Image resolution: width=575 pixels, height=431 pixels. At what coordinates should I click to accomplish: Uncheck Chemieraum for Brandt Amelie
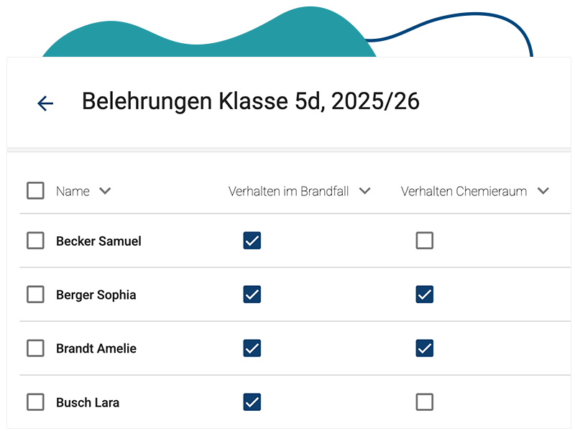click(x=425, y=348)
